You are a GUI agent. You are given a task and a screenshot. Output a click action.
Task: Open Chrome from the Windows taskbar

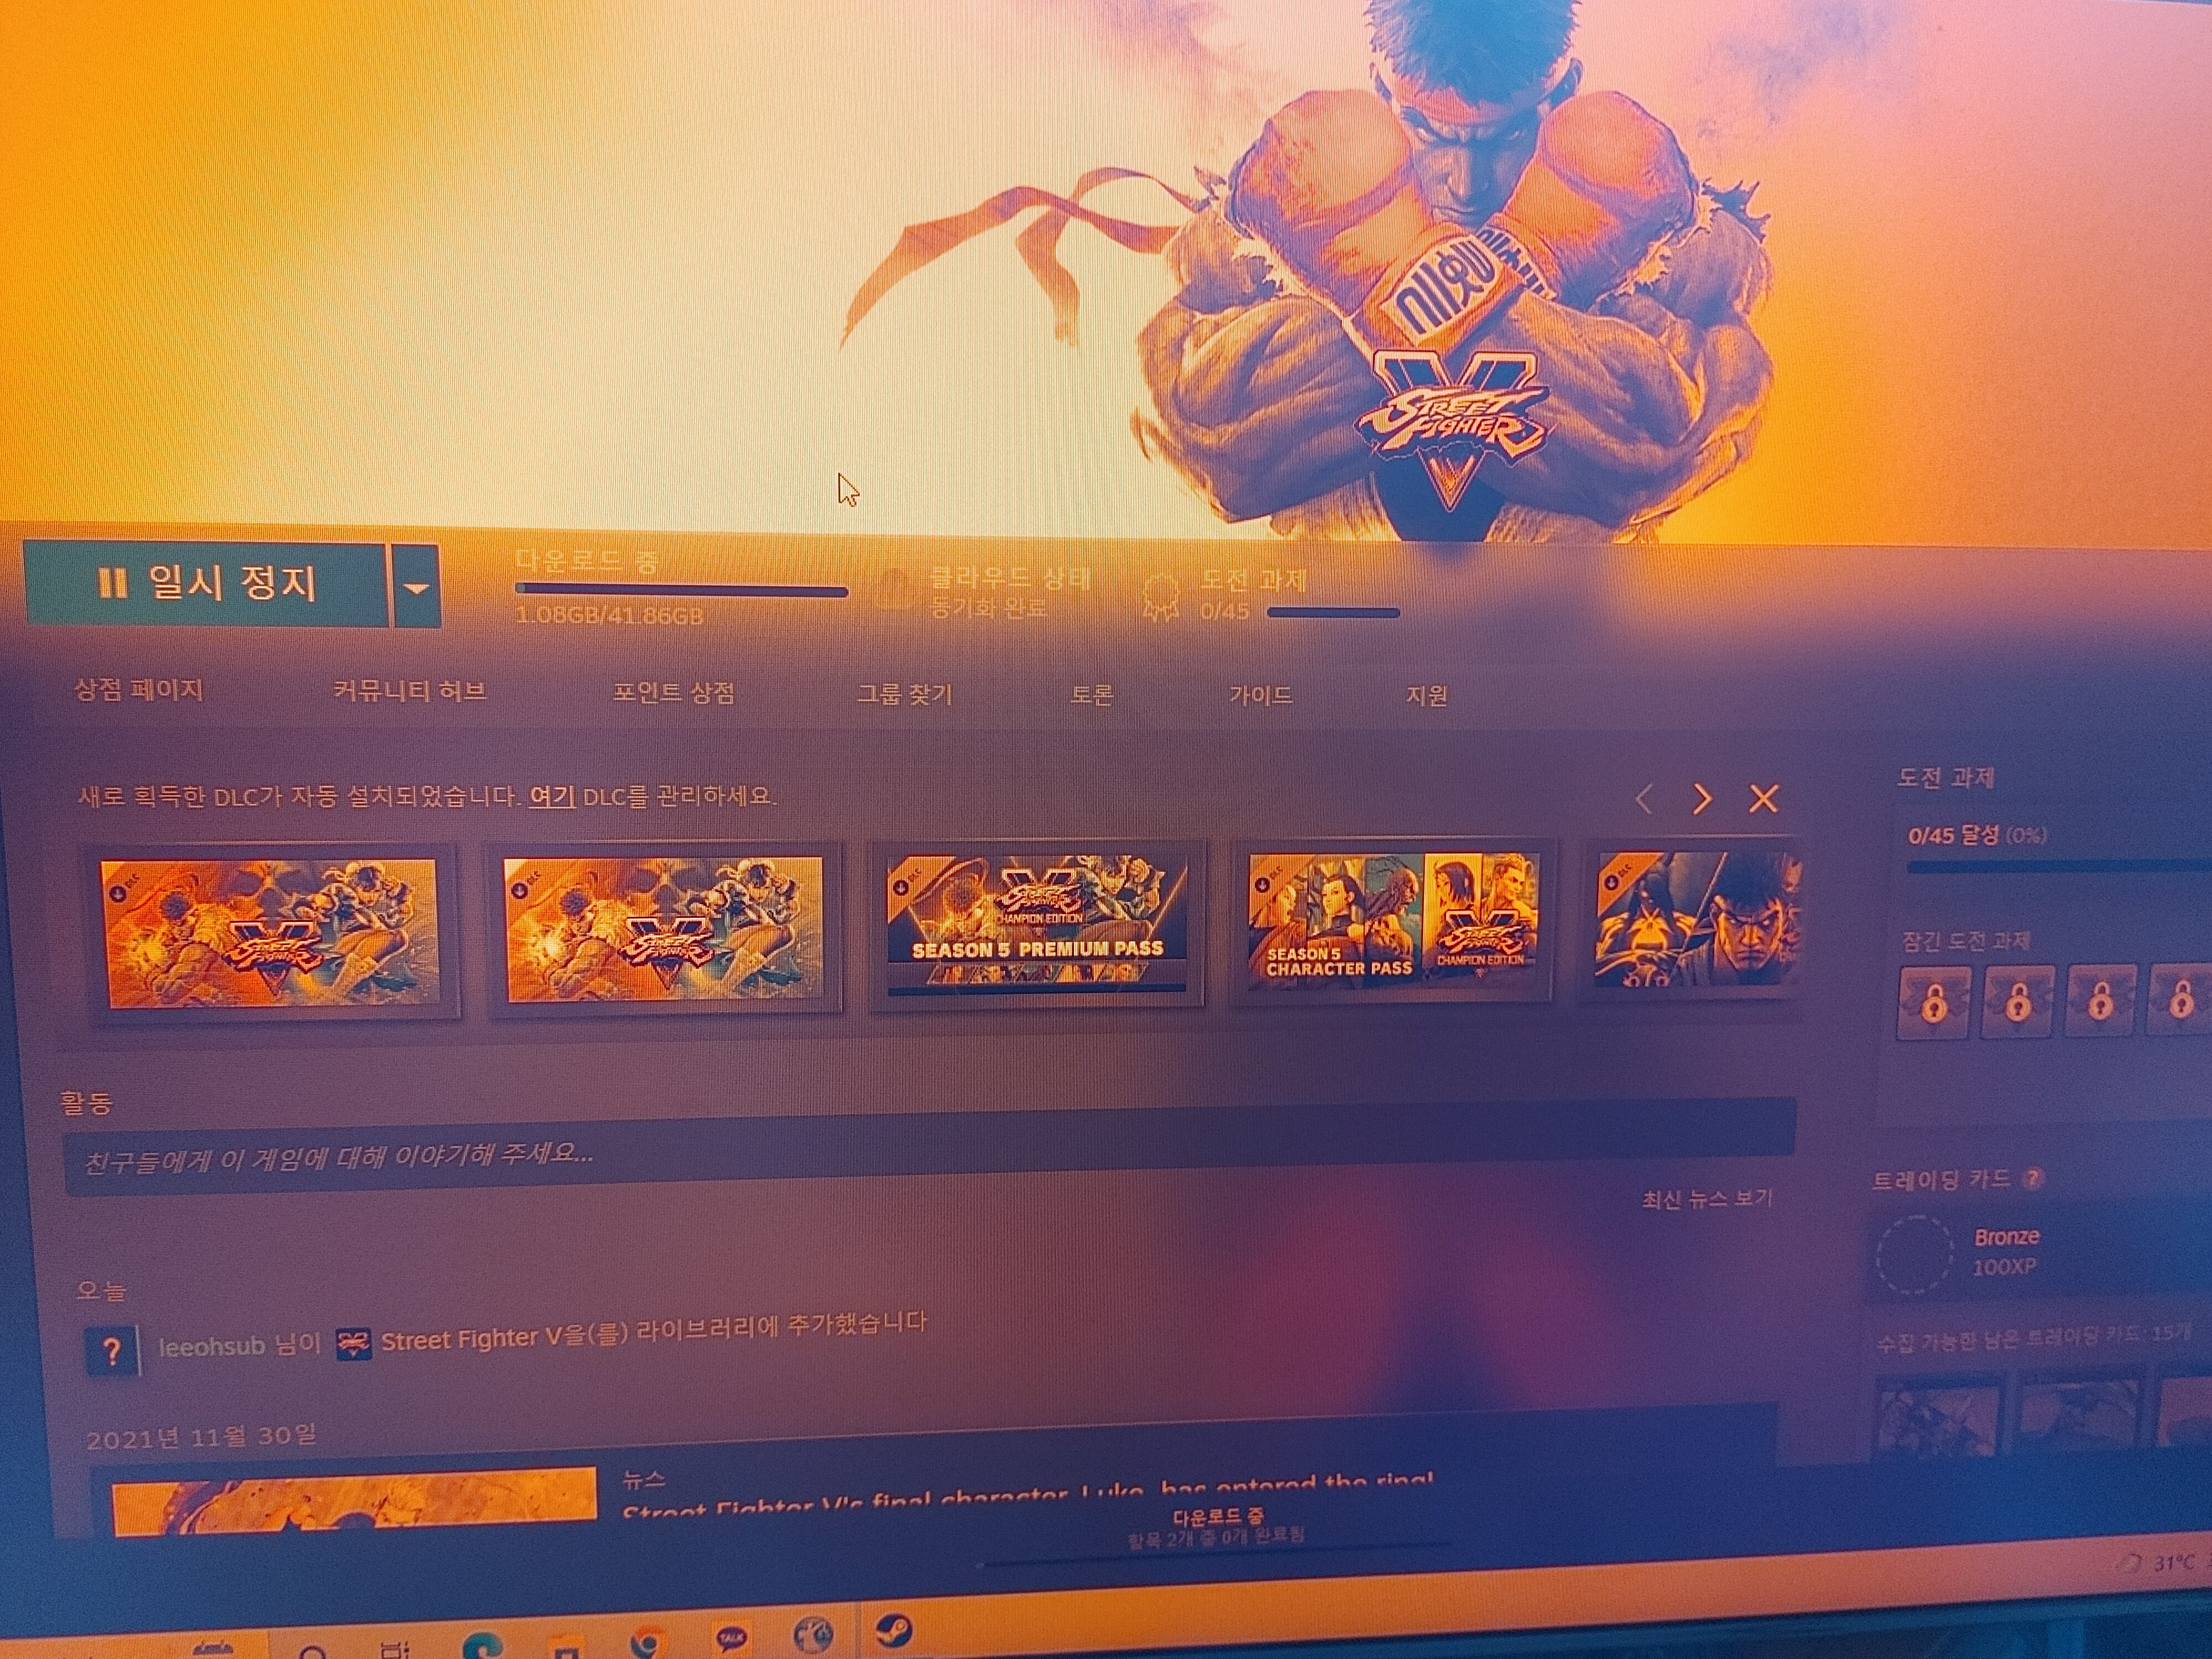[648, 1643]
